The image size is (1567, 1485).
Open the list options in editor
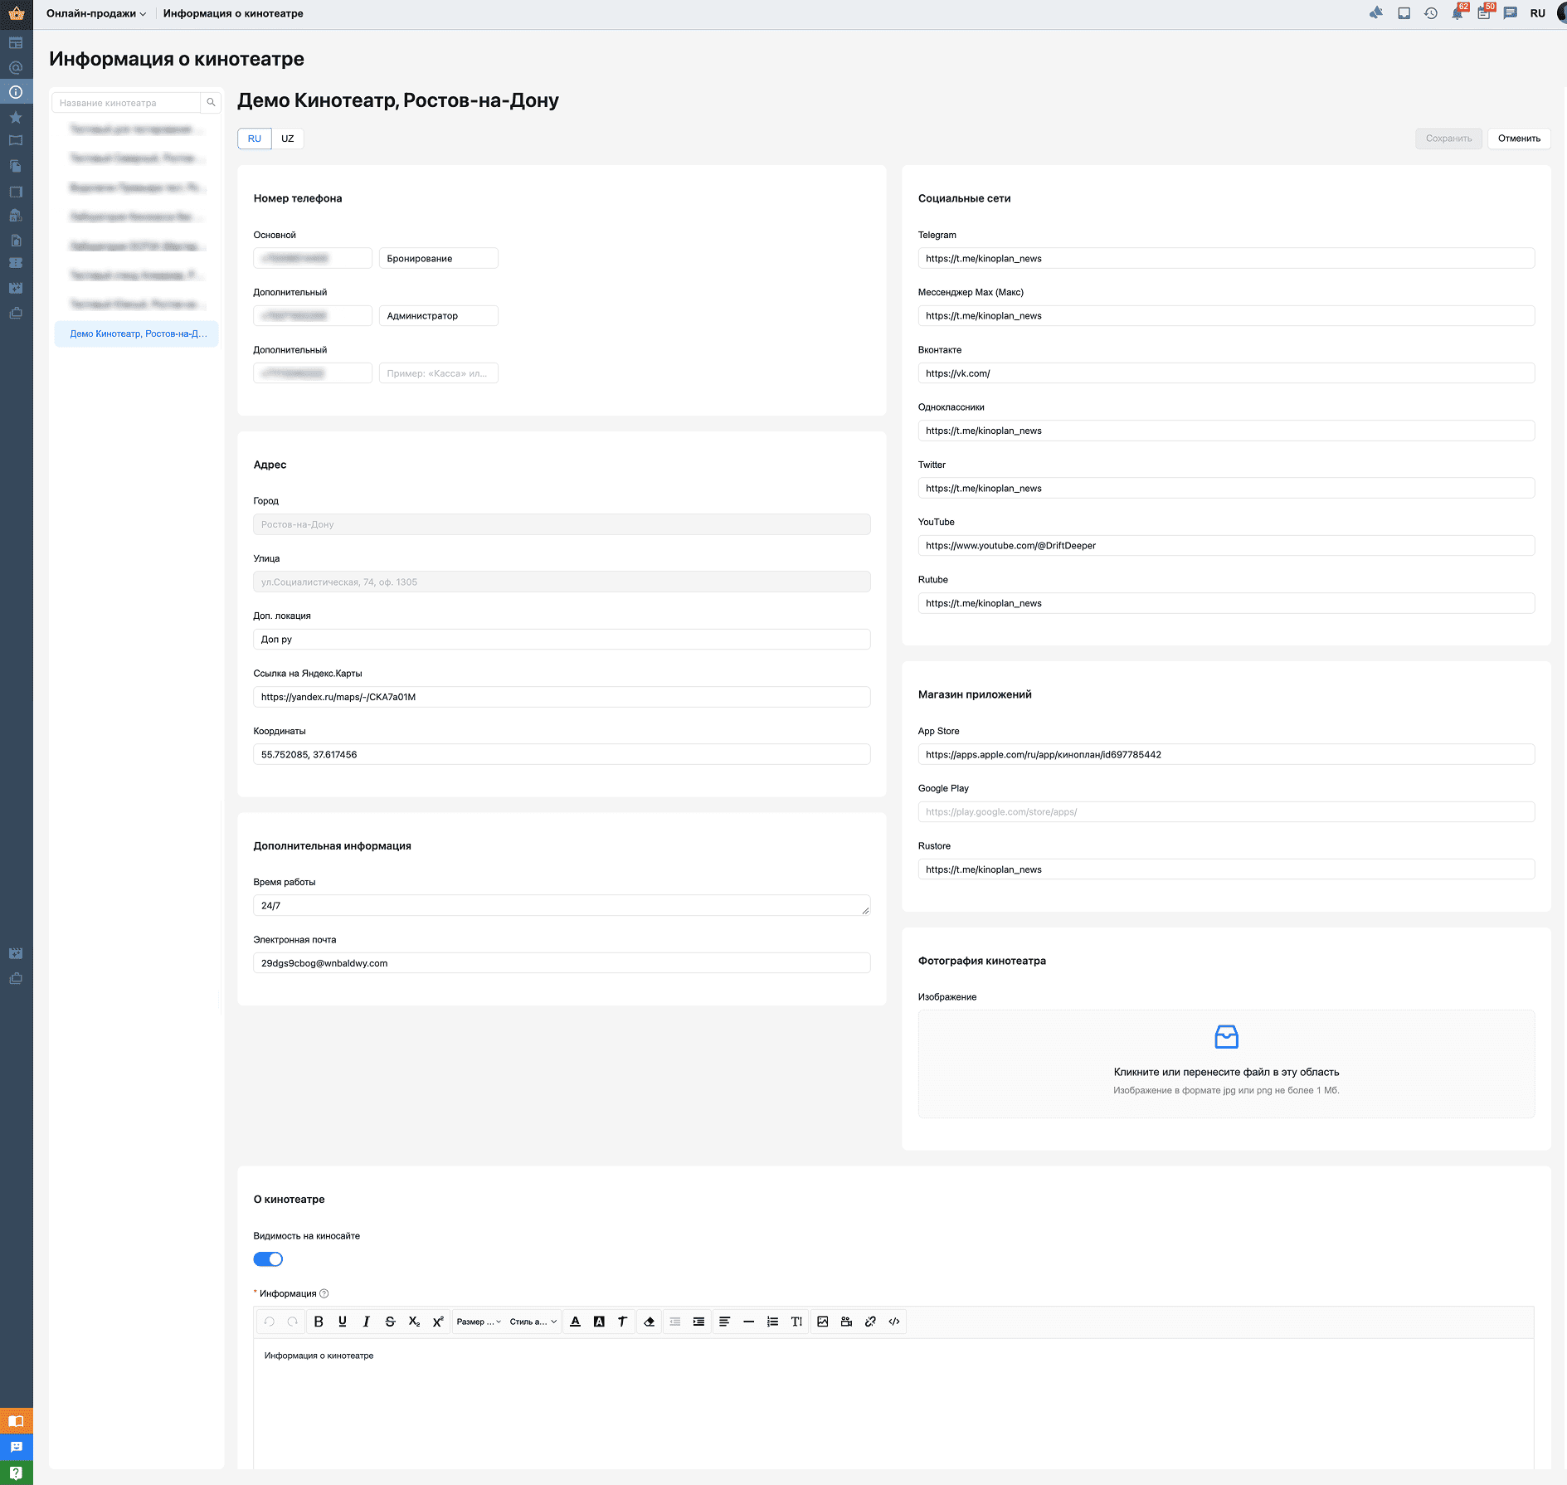point(772,1322)
